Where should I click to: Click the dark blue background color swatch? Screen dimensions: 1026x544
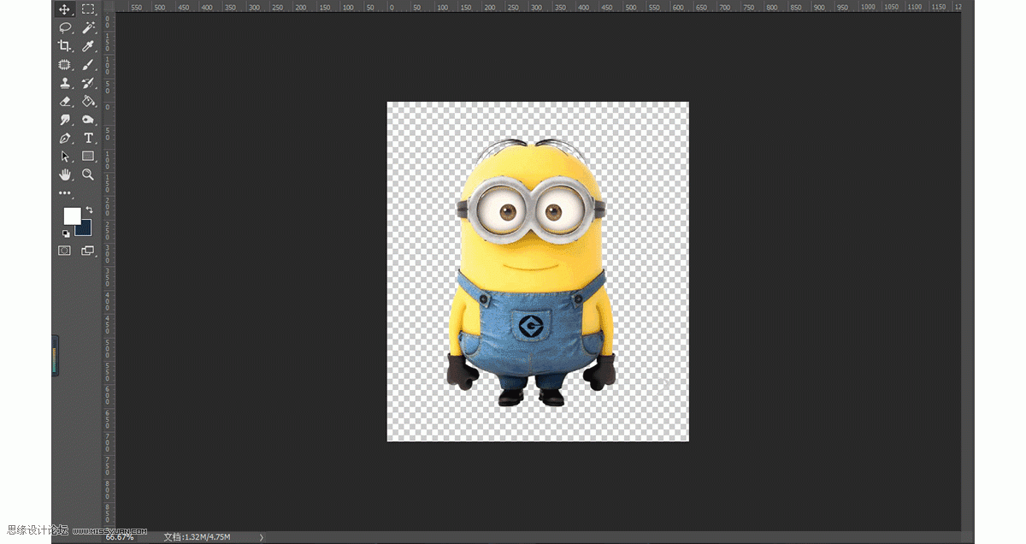(85, 229)
